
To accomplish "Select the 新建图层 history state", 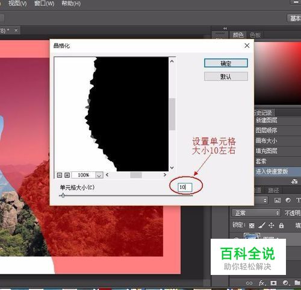I will point(278,121).
